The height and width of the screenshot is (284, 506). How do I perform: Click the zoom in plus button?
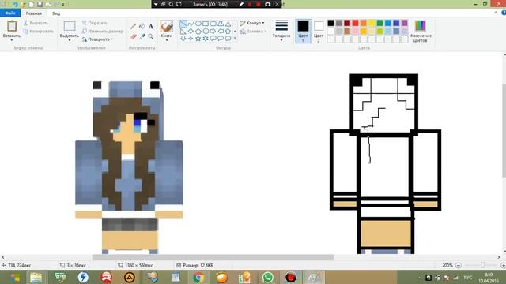[x=503, y=265]
